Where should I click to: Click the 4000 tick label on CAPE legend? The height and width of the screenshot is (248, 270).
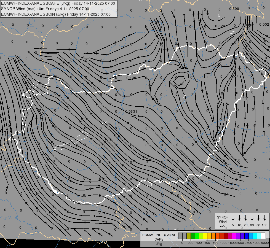tap(257, 243)
